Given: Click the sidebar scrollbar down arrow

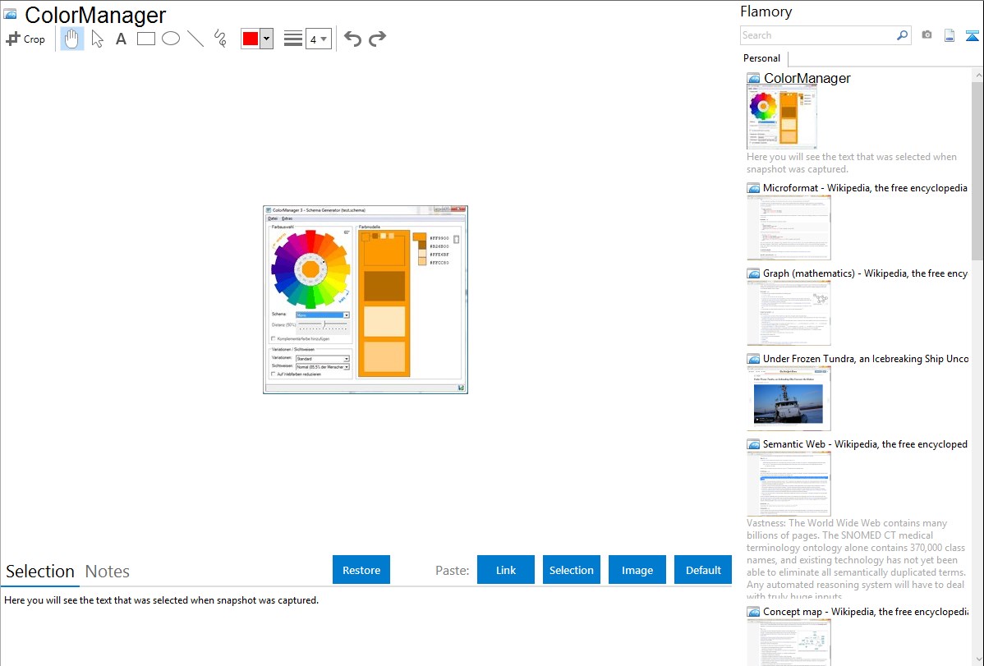Looking at the screenshot, I should [977, 659].
